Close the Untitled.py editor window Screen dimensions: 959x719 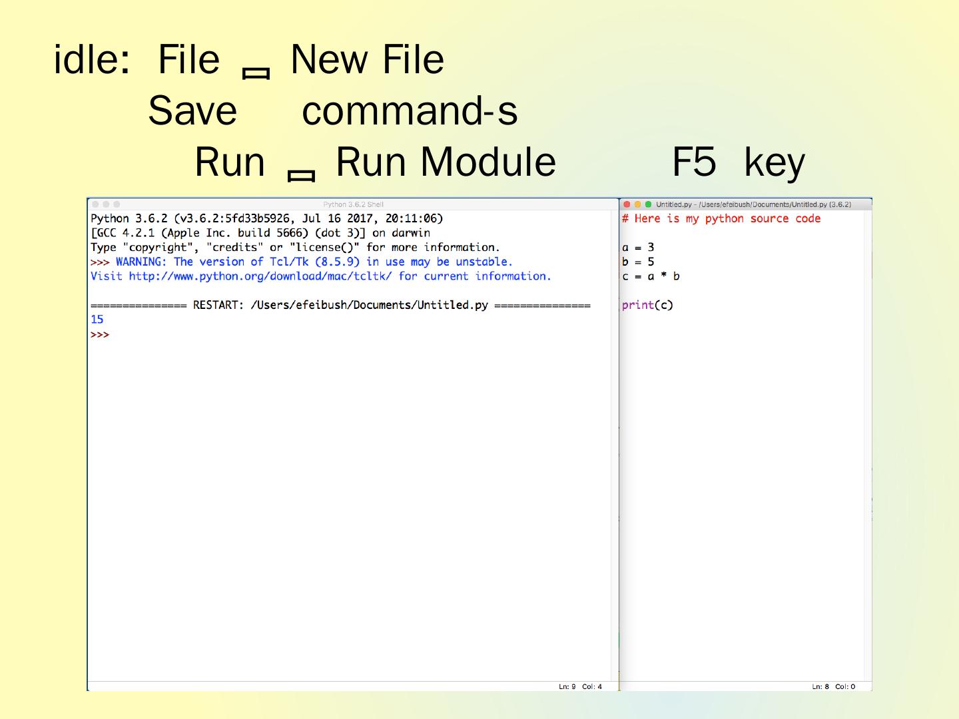627,204
